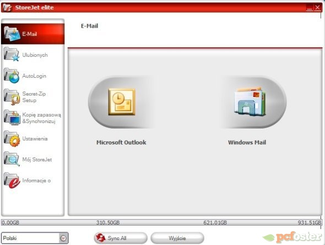The width and height of the screenshot is (325, 245).
Task: Open Kopię zapasową & Synchronizuj monitor icon
Action: click(12, 118)
